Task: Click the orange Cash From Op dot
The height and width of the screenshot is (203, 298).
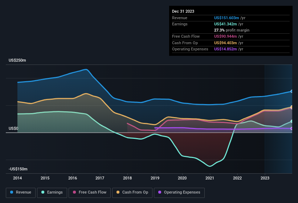Action: click(118, 192)
